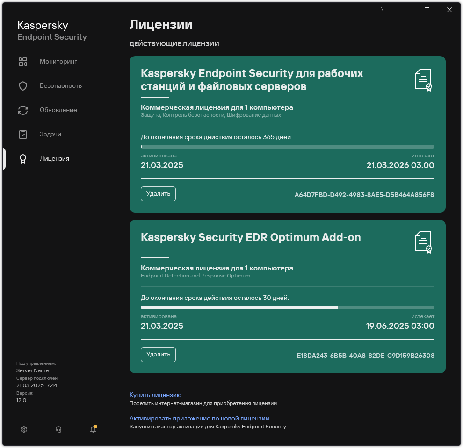Image resolution: width=463 pixels, height=448 pixels.
Task: Click expiry date 19.06.2025 03:00
Action: point(400,326)
